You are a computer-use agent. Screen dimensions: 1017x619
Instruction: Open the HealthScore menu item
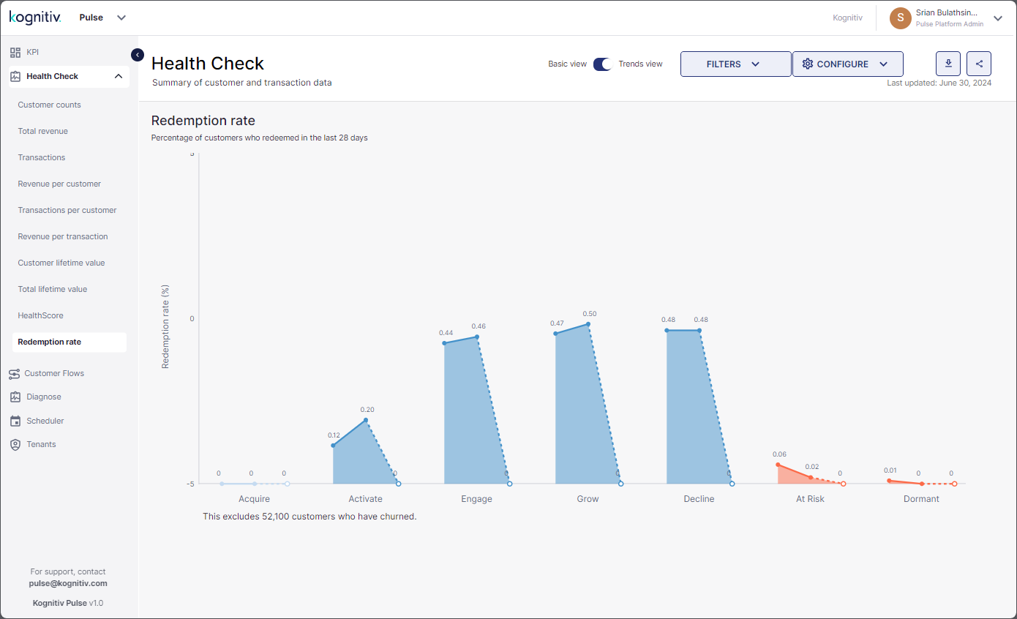pyautogui.click(x=41, y=315)
